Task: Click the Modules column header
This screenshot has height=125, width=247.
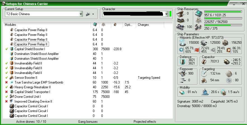Action: (x=10, y=25)
